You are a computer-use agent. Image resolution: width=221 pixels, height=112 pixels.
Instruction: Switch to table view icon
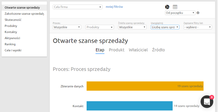coord(175,7)
